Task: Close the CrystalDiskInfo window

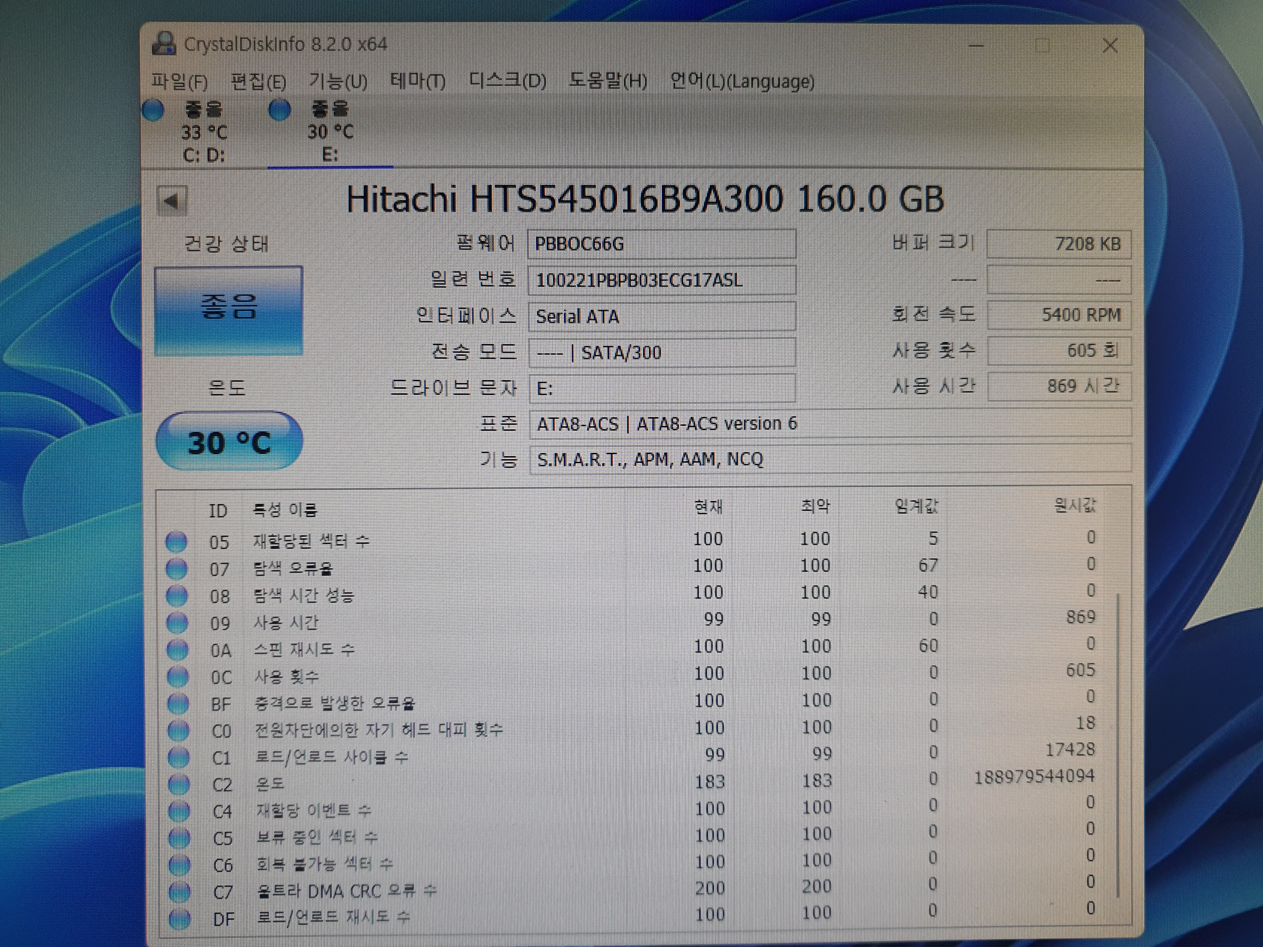Action: click(x=1110, y=46)
